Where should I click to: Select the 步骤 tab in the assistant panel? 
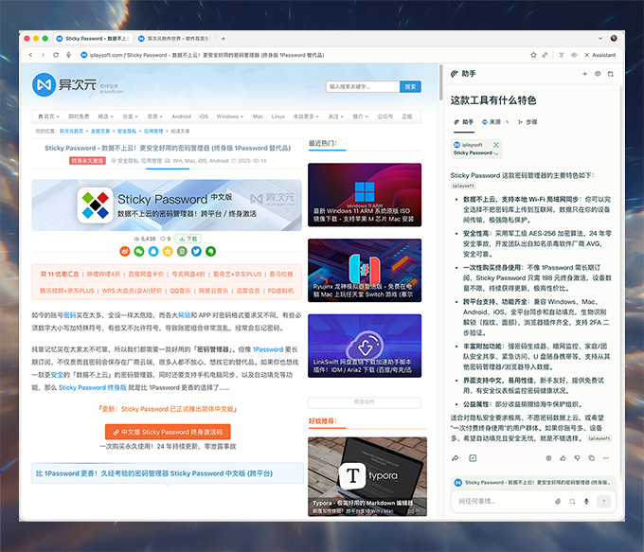[528, 122]
